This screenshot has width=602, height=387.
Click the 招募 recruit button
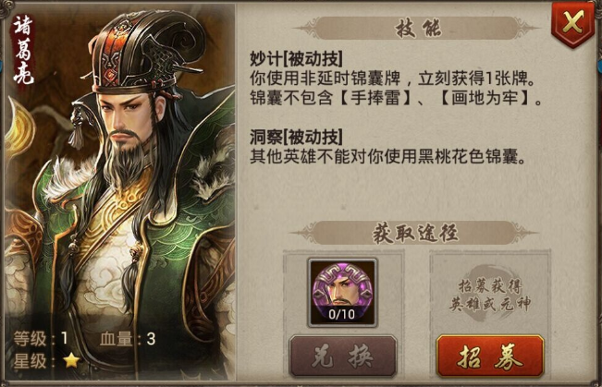coord(490,357)
